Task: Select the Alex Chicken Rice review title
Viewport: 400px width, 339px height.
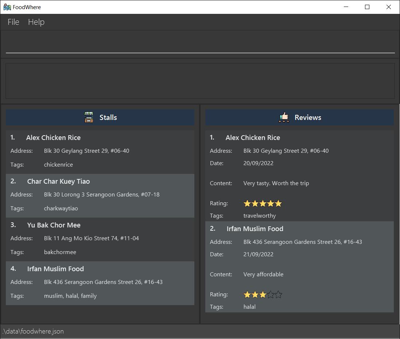Action: pos(253,138)
